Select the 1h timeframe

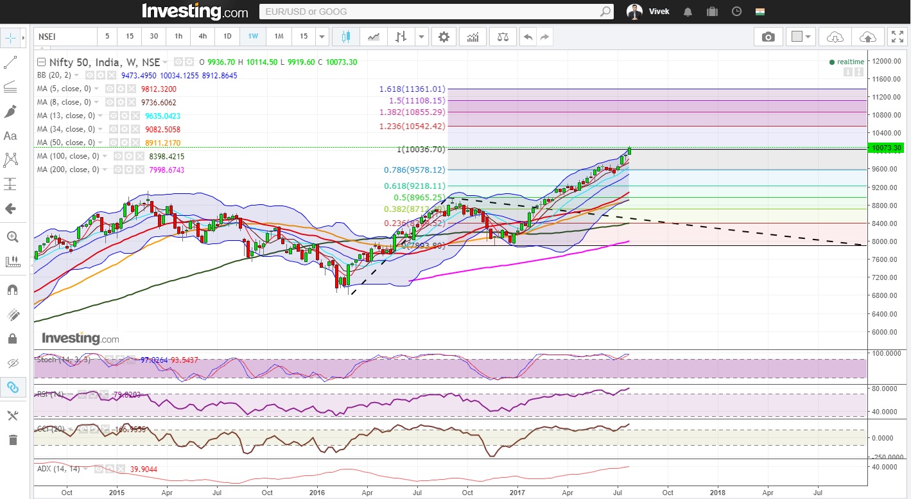pos(178,37)
